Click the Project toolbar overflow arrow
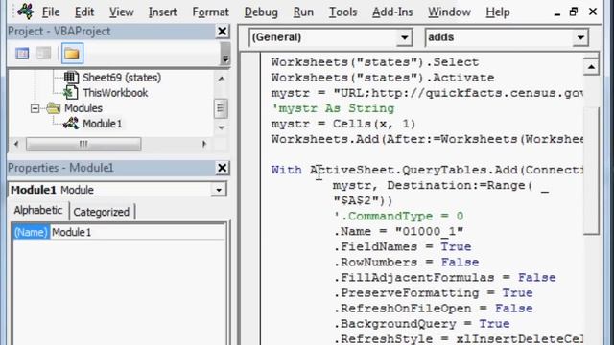Image resolution: width=614 pixels, height=345 pixels. point(225,54)
